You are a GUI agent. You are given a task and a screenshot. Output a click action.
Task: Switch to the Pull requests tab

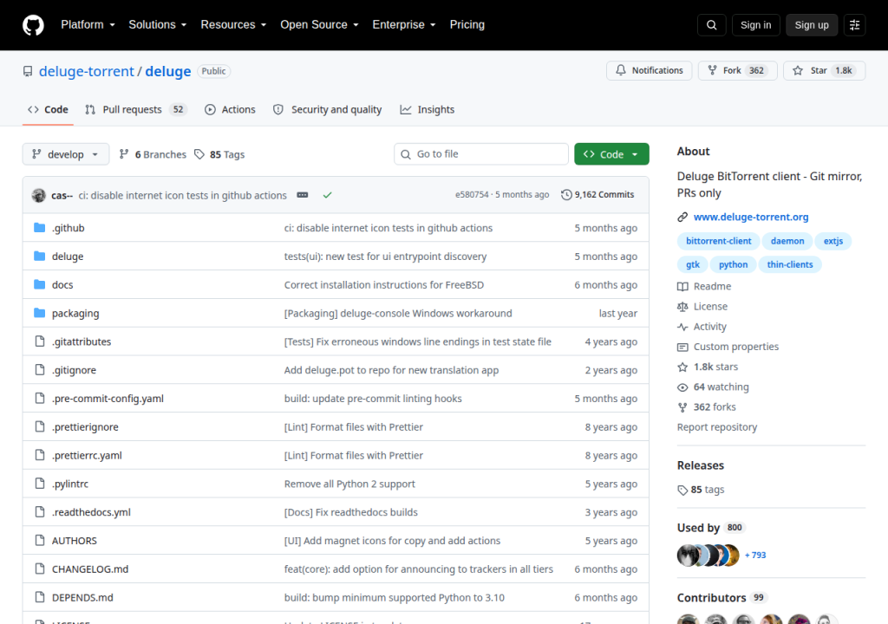(x=135, y=109)
